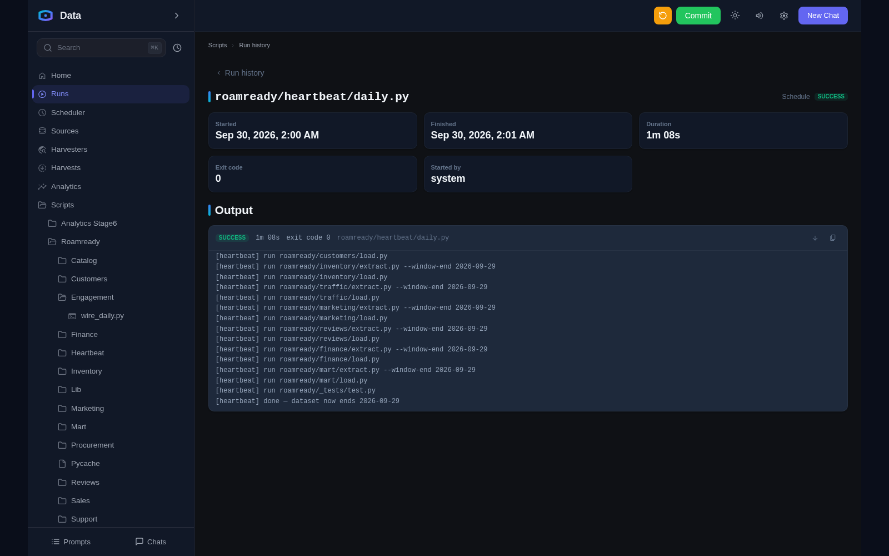
Task: Click the Scripts breadcrumb link
Action: (217, 45)
